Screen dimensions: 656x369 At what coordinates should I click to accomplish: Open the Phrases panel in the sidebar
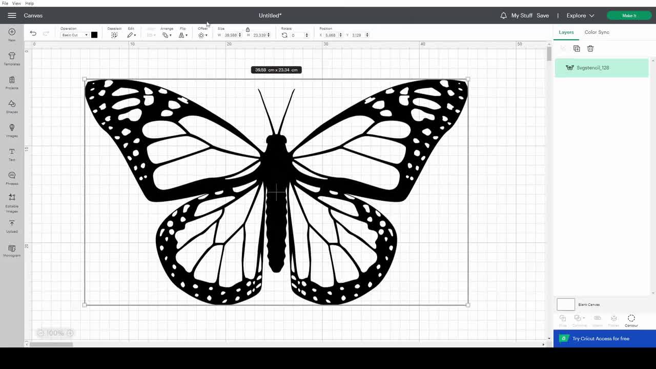coord(12,178)
